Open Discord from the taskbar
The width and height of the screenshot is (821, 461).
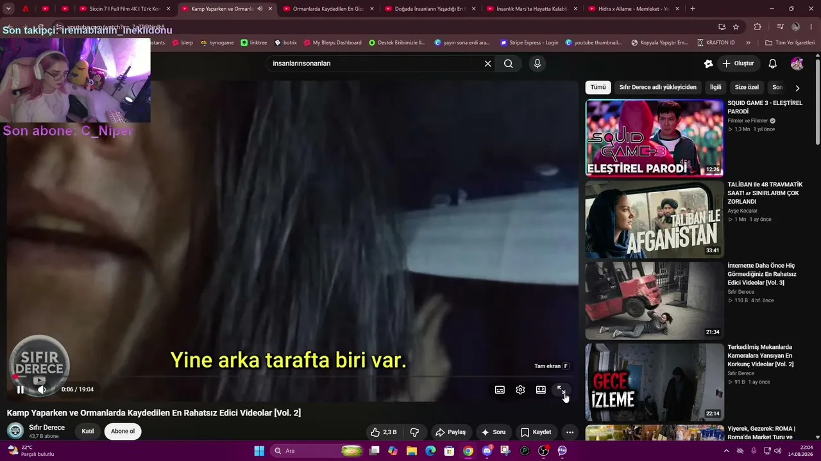pyautogui.click(x=487, y=451)
